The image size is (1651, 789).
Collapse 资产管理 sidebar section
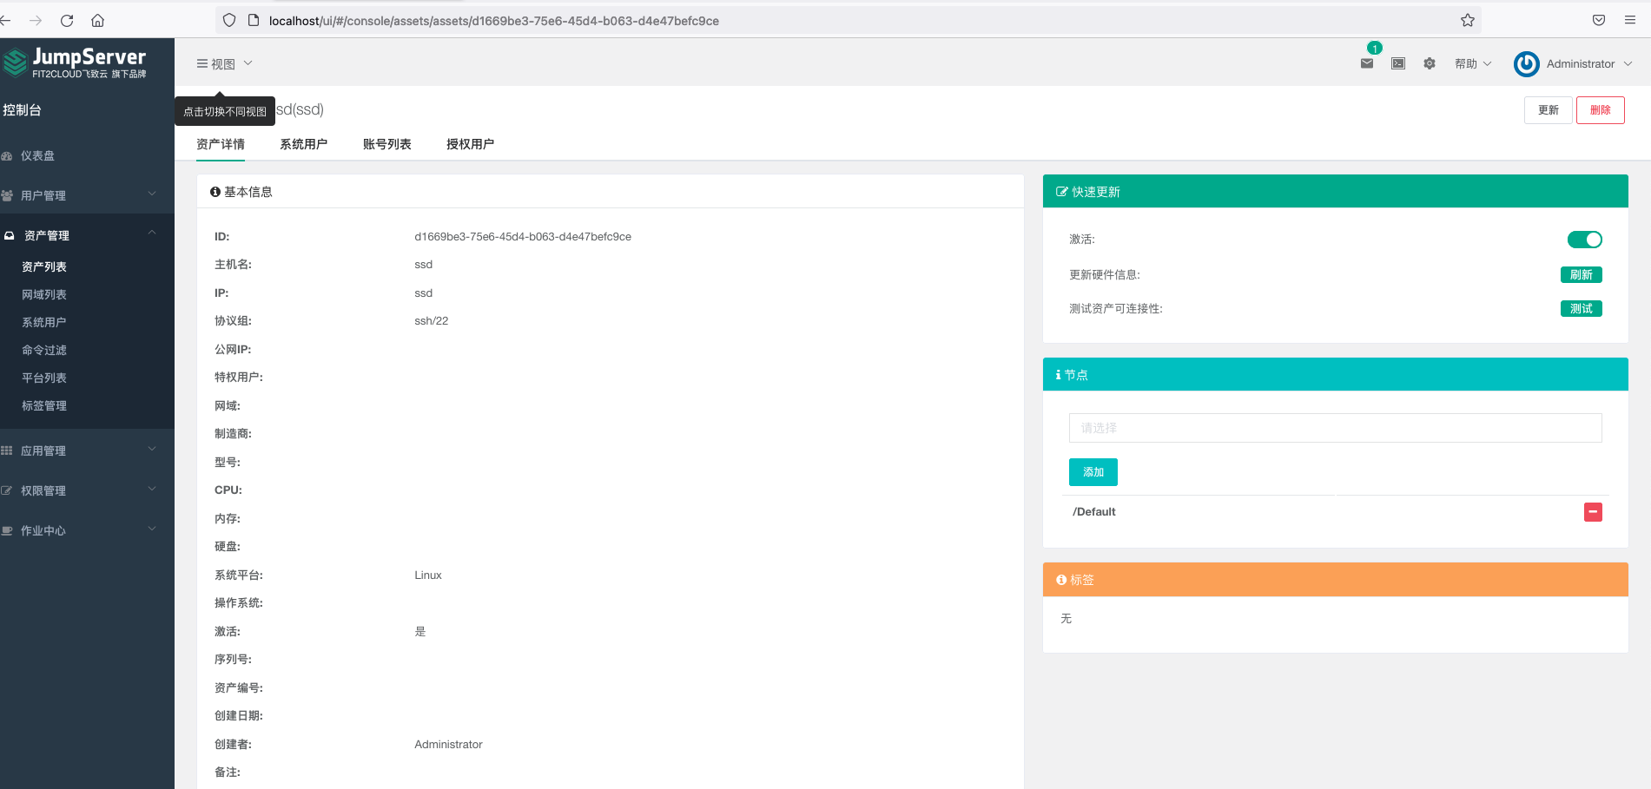coord(87,235)
